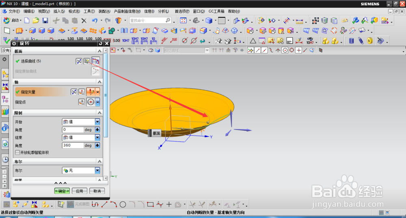Image resolution: width=406 pixels, height=218 pixels.
Task: Click the Extrude feature icon
Action: (19, 31)
